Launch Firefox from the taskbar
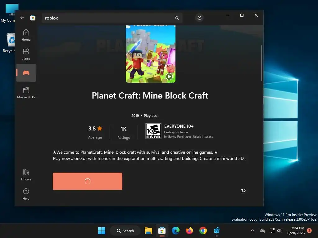The image size is (318, 238). (x=189, y=231)
